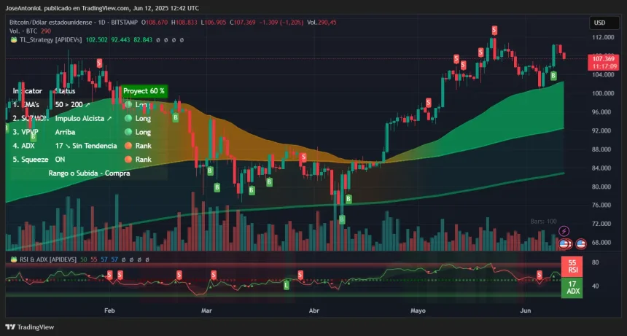Click the green L marker on RSI pane

[x=286, y=285]
